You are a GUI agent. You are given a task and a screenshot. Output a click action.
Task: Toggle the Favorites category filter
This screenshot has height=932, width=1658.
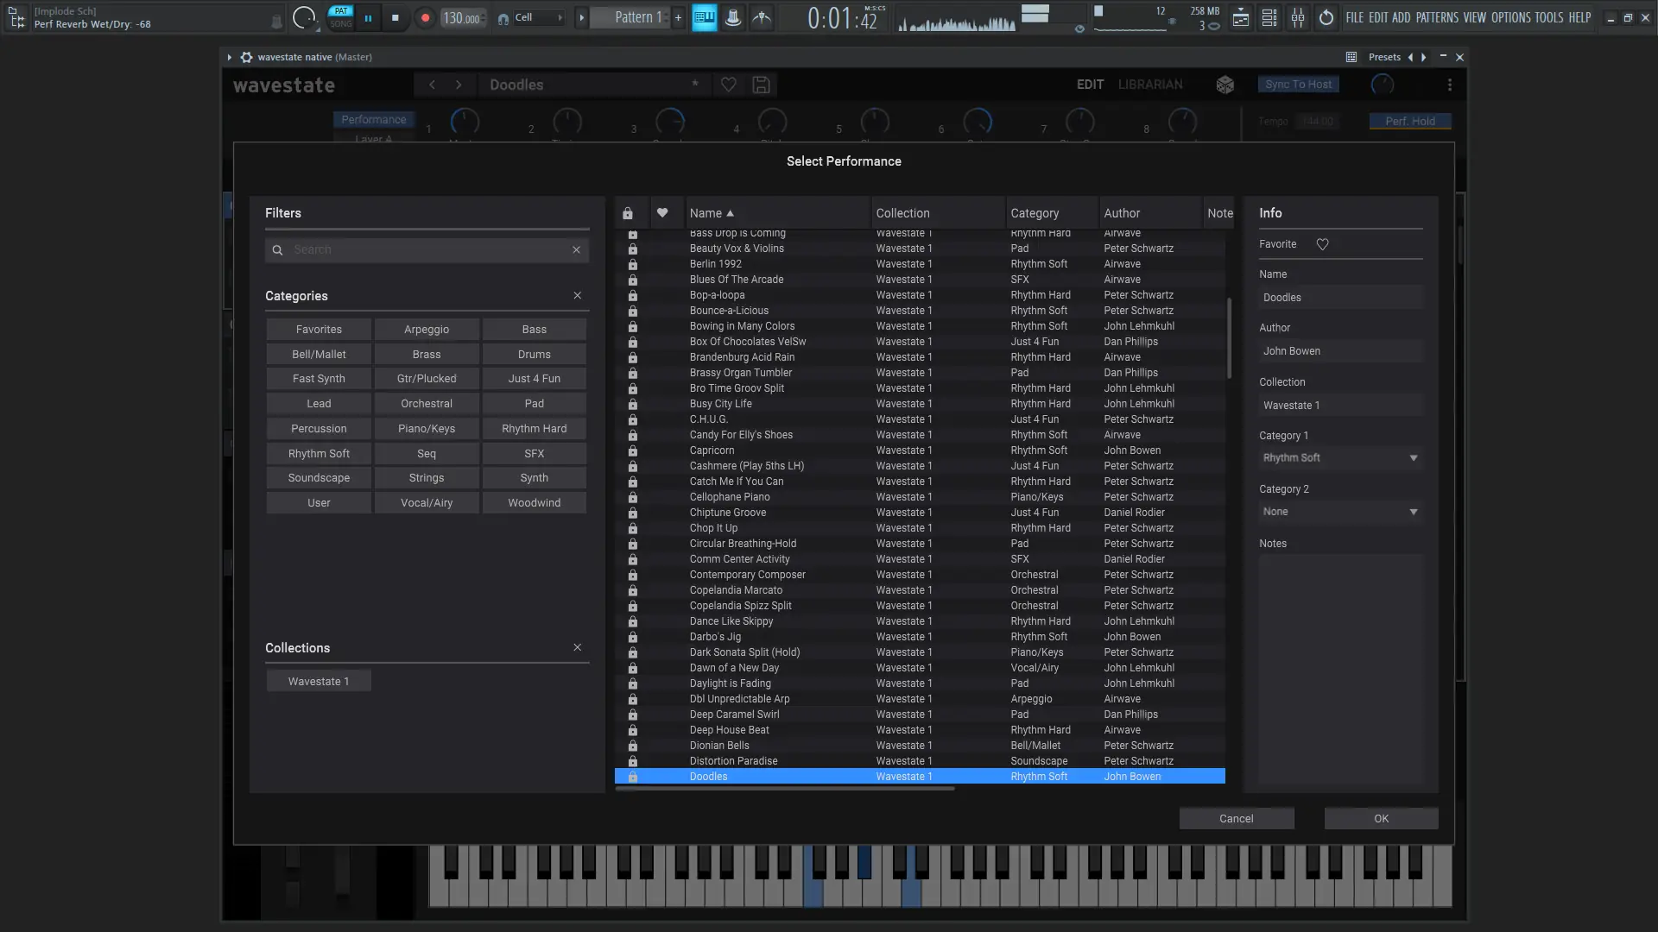319,330
